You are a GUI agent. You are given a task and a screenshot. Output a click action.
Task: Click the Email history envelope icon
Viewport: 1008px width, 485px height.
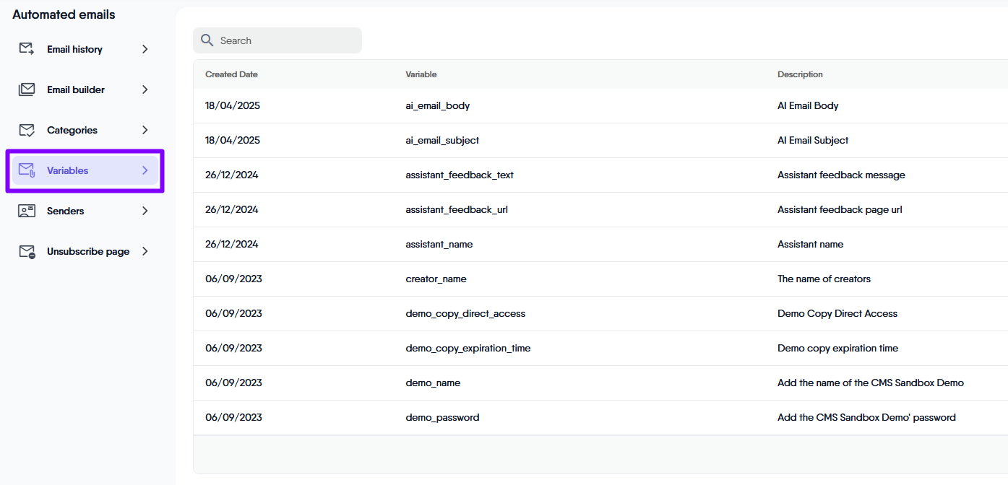pyautogui.click(x=27, y=49)
